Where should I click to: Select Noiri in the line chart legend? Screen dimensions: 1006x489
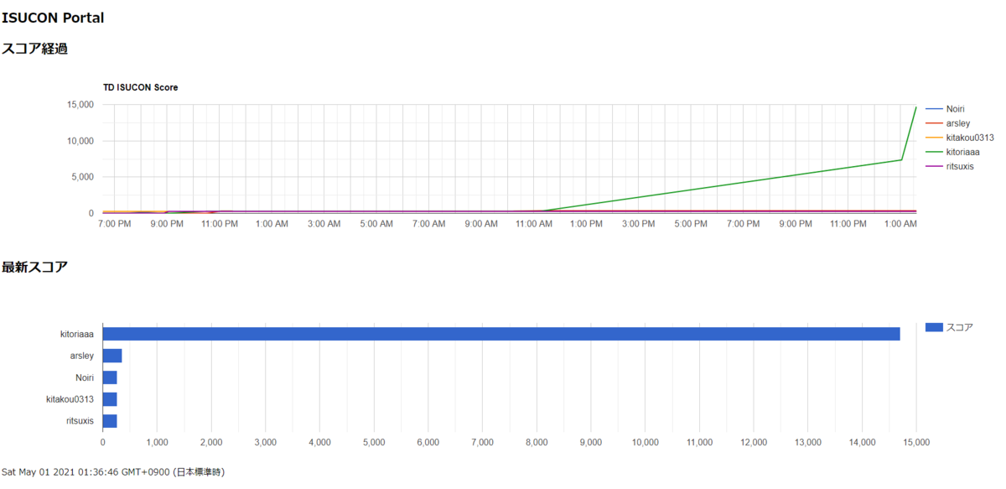click(x=956, y=109)
